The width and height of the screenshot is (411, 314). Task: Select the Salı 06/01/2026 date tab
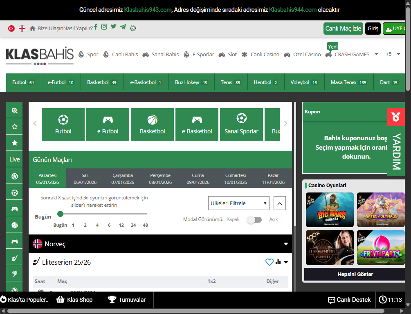coord(85,179)
